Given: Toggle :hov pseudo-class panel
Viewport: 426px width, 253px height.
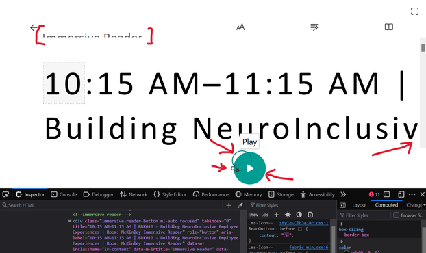Looking at the screenshot, I should click(254, 215).
